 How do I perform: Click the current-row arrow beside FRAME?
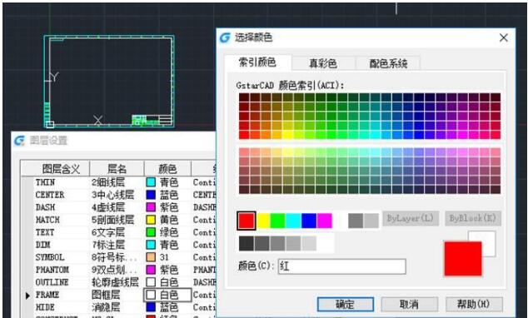coord(27,296)
